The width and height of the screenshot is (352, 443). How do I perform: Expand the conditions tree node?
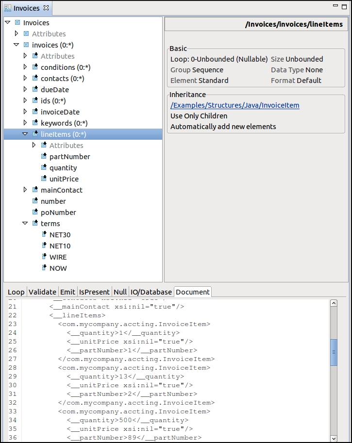(25, 67)
